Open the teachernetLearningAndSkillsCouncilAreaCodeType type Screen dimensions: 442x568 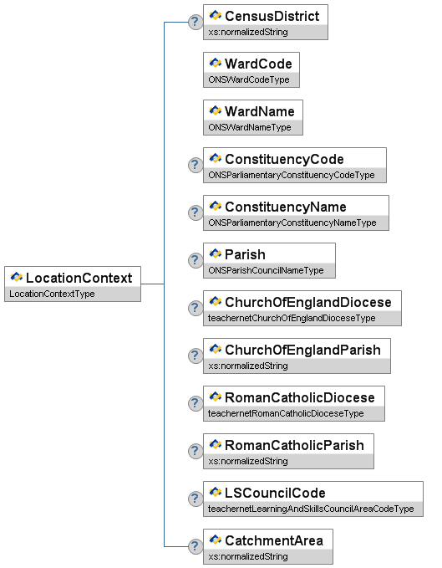(311, 509)
